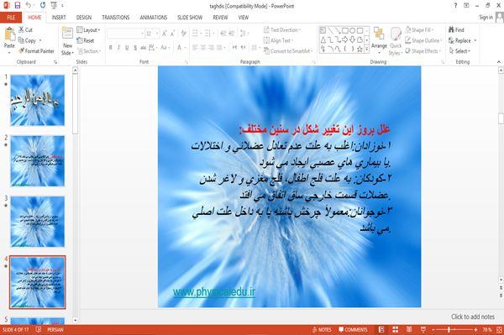The height and width of the screenshot is (335, 504).
Task: Switch to the DESIGN tab
Action: (x=84, y=18)
